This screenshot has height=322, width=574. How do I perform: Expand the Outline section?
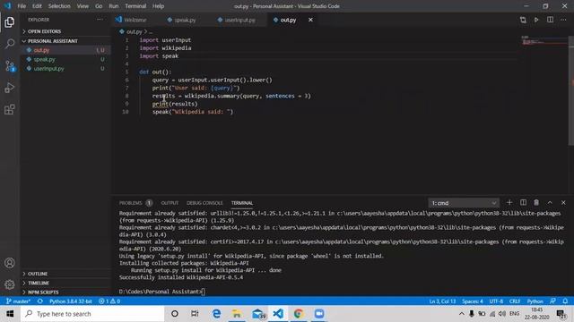(x=38, y=274)
